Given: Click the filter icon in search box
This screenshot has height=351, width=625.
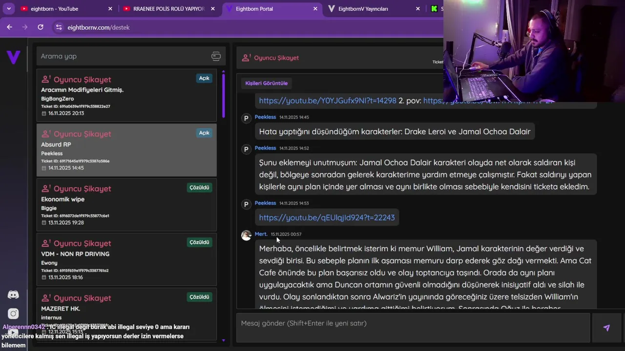Looking at the screenshot, I should pos(216,56).
